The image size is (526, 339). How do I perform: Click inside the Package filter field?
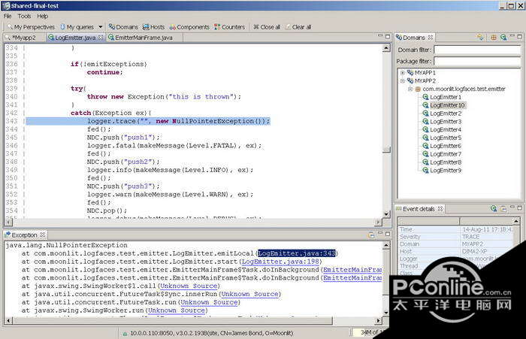pos(477,62)
